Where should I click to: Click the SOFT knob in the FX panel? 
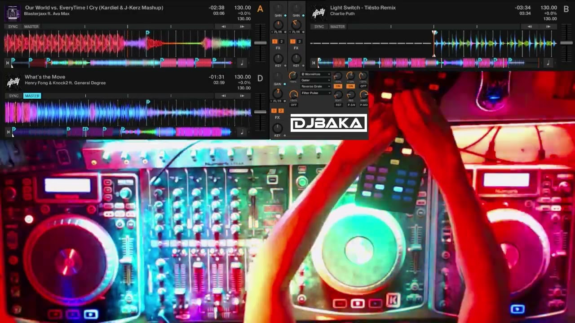338,94
